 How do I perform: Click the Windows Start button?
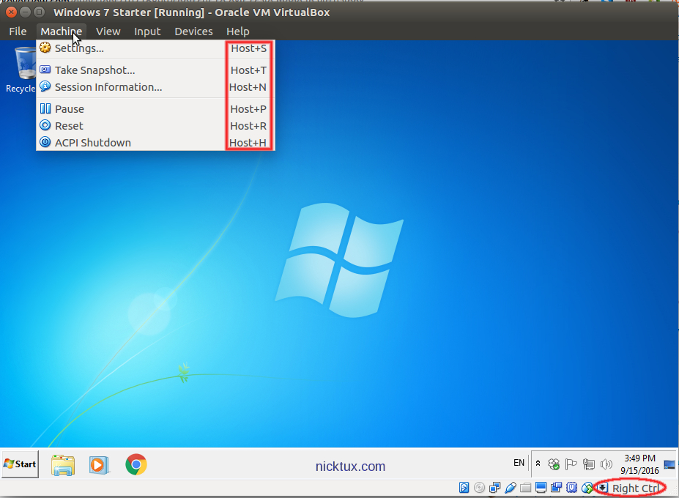click(20, 464)
